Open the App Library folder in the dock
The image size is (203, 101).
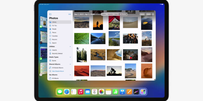coord(143,92)
